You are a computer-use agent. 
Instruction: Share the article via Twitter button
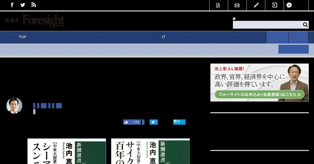click(x=154, y=122)
